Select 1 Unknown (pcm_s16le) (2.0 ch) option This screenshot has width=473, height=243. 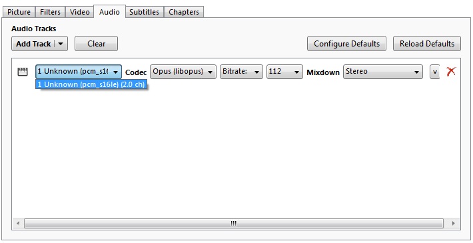pos(91,84)
